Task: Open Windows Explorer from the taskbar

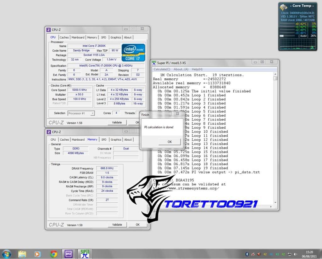Action: click(22, 254)
